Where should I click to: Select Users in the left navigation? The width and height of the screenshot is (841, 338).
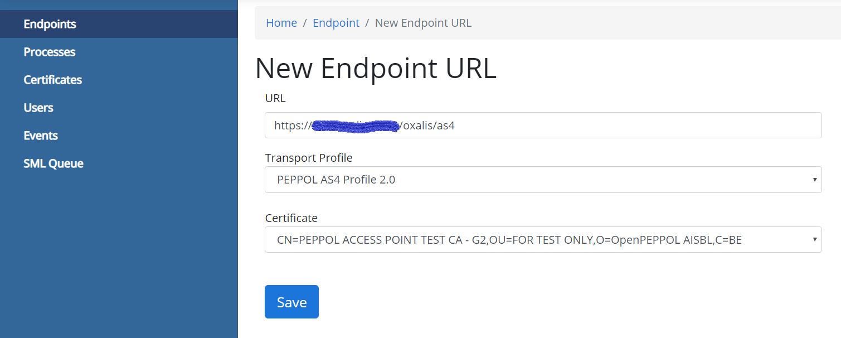pos(38,108)
